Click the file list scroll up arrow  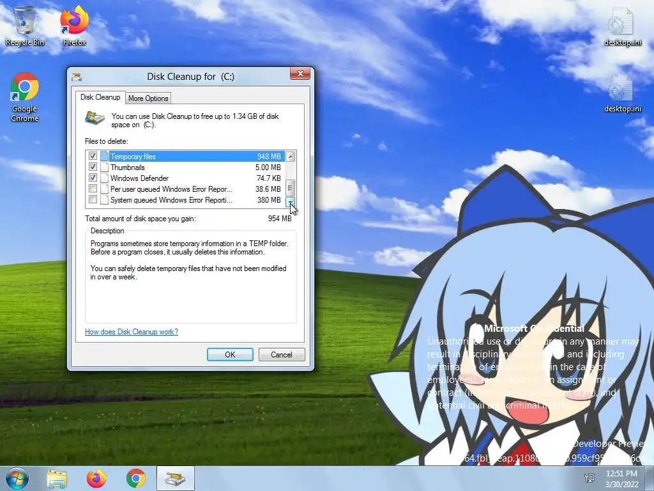291,157
